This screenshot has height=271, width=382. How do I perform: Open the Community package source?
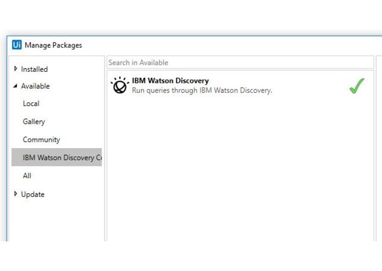pos(41,140)
